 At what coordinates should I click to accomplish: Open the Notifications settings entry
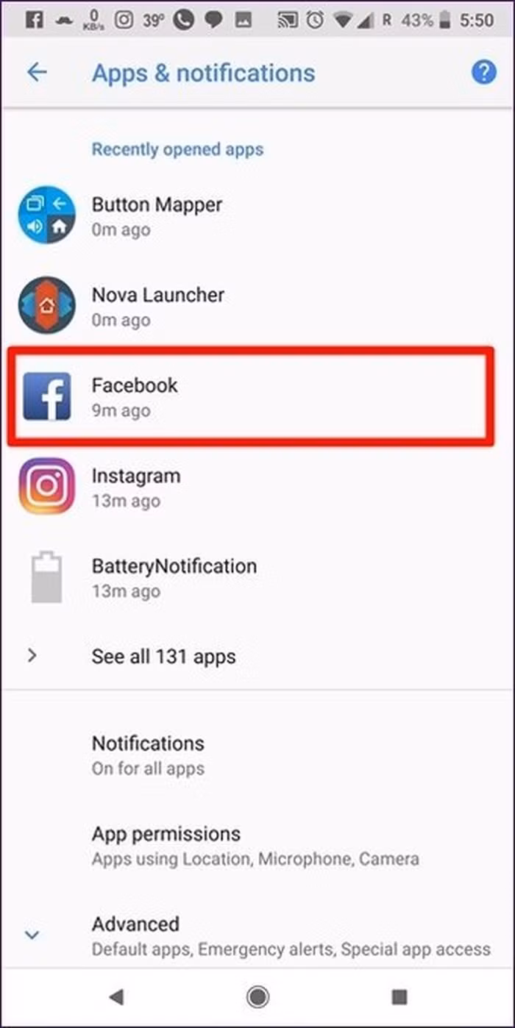[257, 754]
